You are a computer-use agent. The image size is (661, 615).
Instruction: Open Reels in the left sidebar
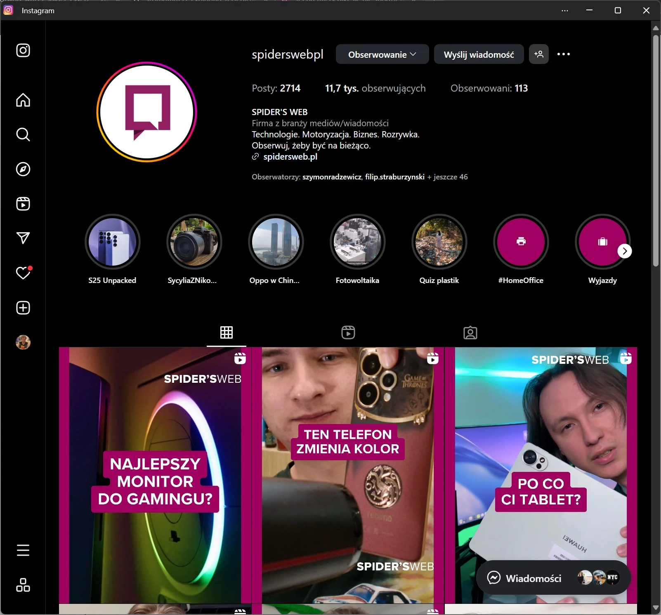pos(23,204)
